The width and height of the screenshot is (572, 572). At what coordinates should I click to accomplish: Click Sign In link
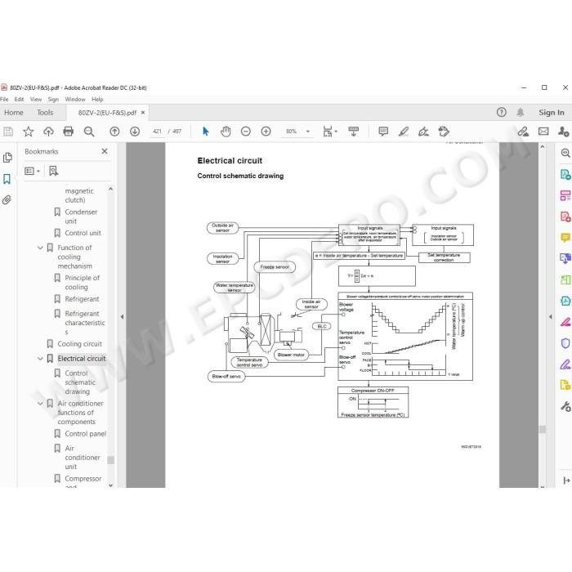[552, 113]
